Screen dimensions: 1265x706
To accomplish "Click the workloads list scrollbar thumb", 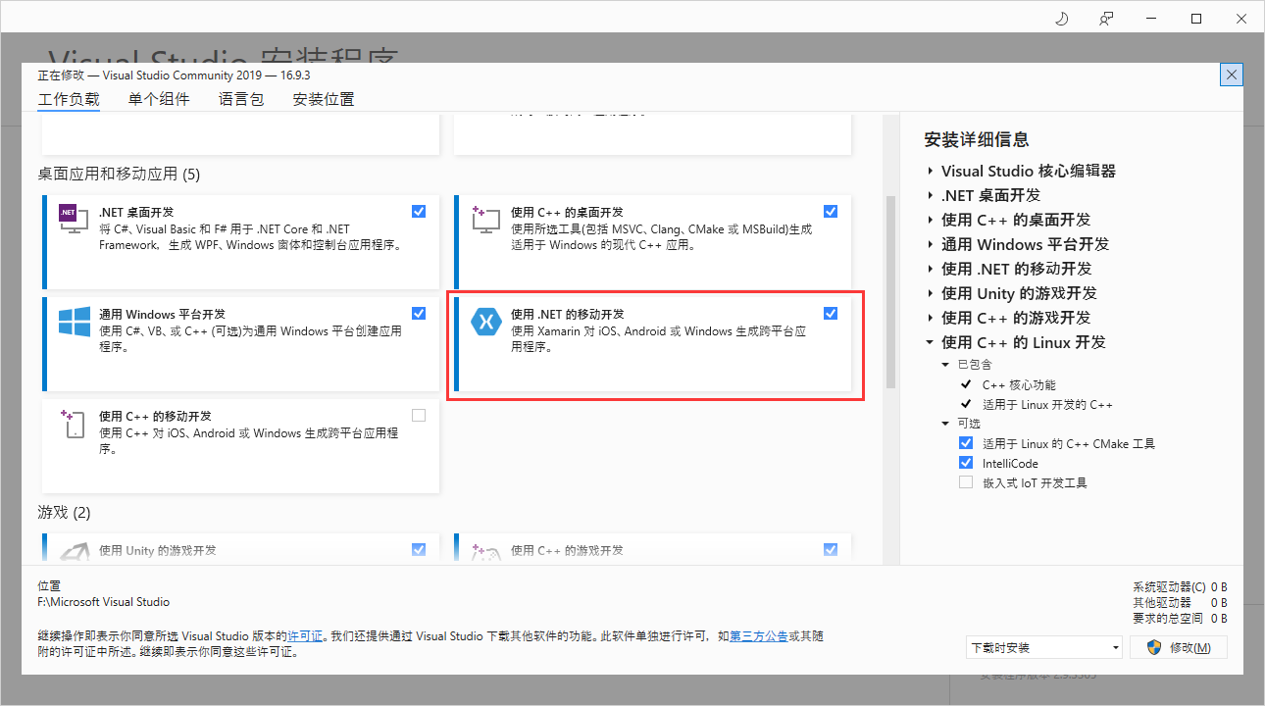I will point(891,291).
